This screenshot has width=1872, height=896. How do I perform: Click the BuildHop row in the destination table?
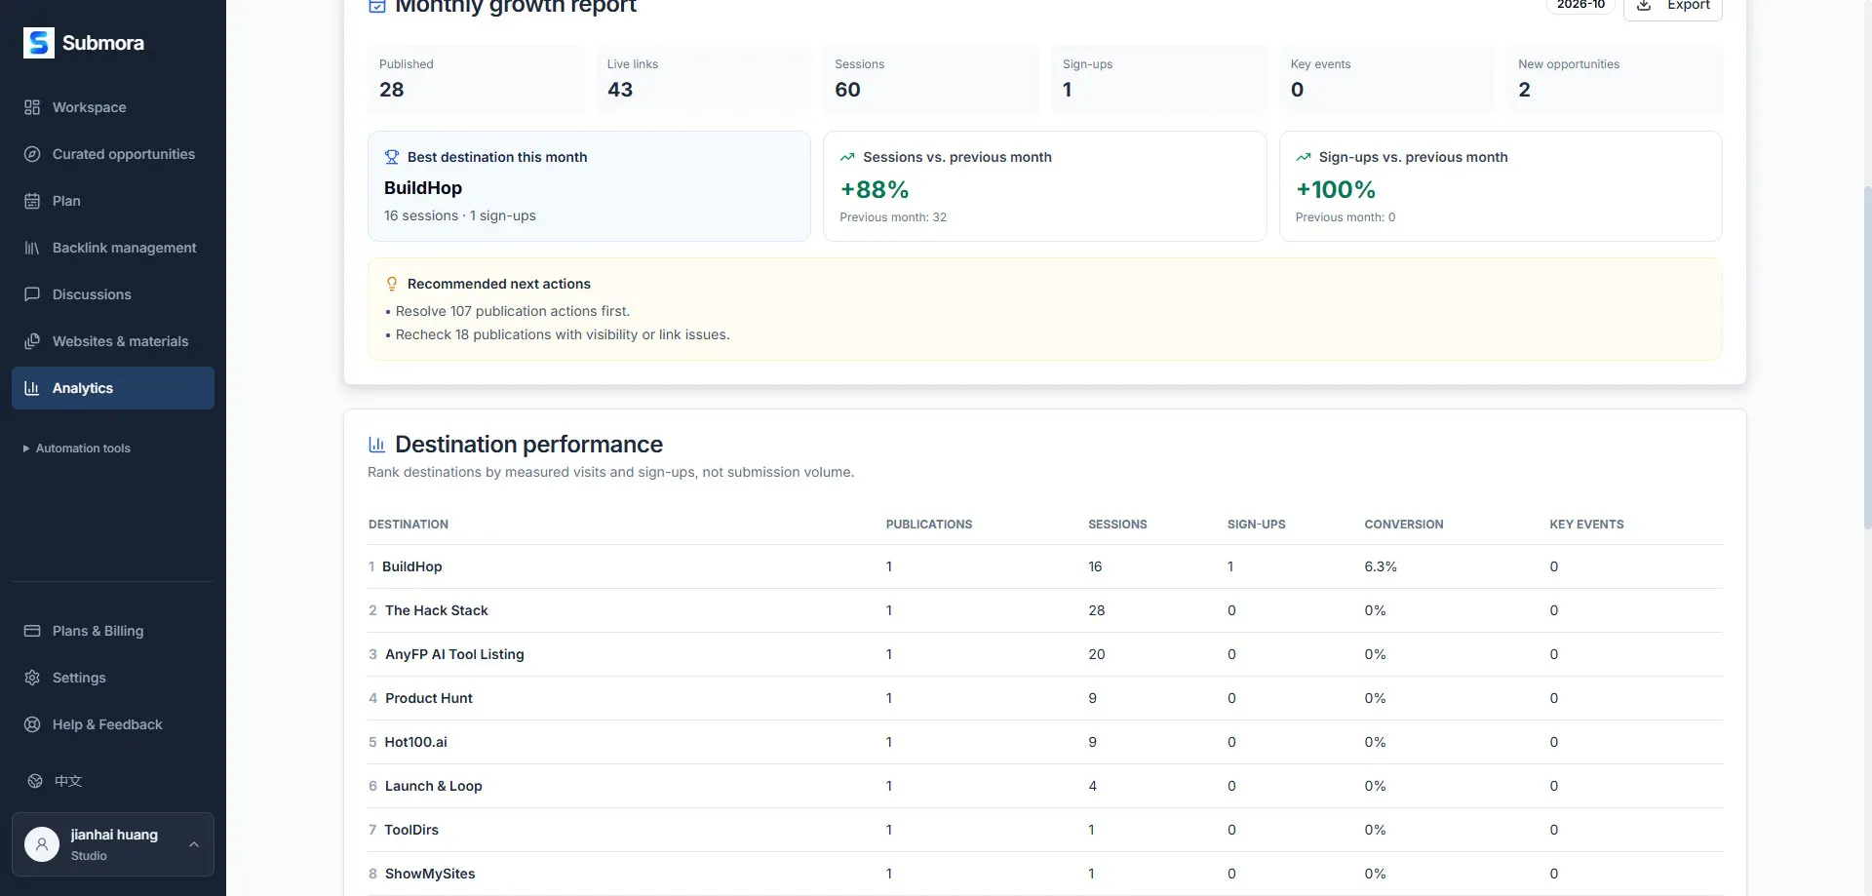(x=1045, y=566)
